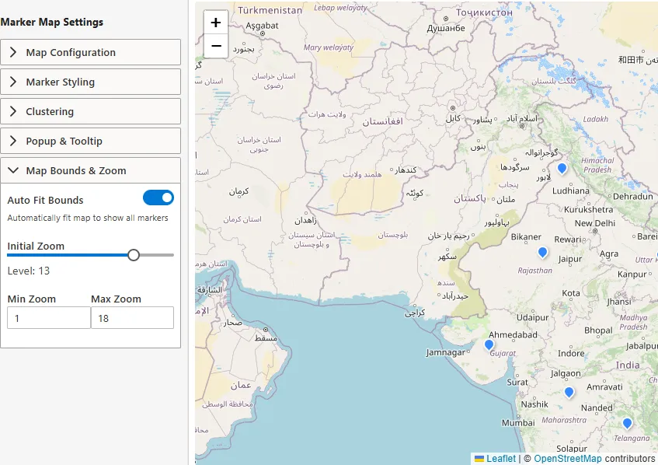Click the flag icon in the map attribution
This screenshot has width=658, height=465.
tap(479, 459)
